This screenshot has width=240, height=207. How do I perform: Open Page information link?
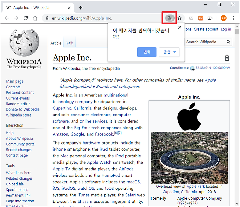[x=20, y=201]
